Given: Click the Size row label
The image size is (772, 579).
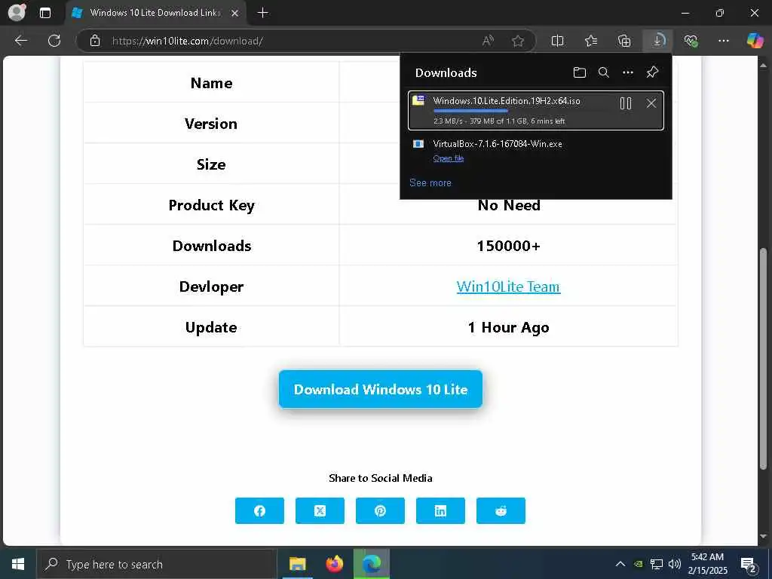Looking at the screenshot, I should [211, 164].
